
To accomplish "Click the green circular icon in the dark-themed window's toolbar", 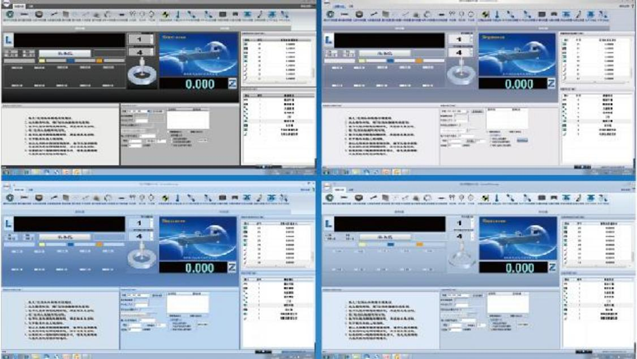I will (x=10, y=15).
